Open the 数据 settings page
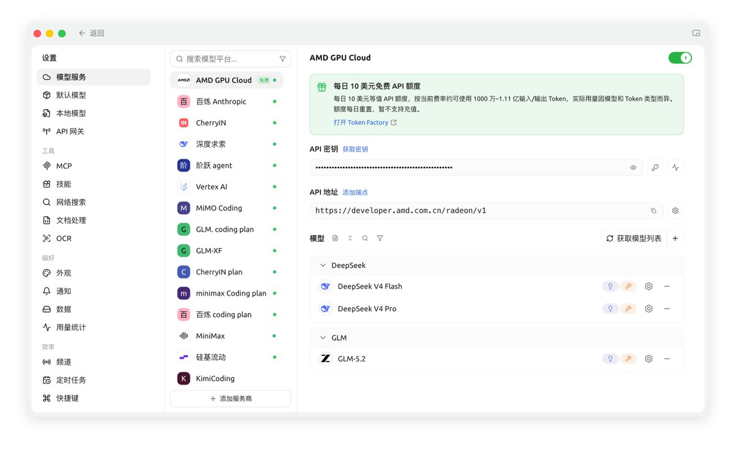The height and width of the screenshot is (449, 736). pyautogui.click(x=94, y=309)
